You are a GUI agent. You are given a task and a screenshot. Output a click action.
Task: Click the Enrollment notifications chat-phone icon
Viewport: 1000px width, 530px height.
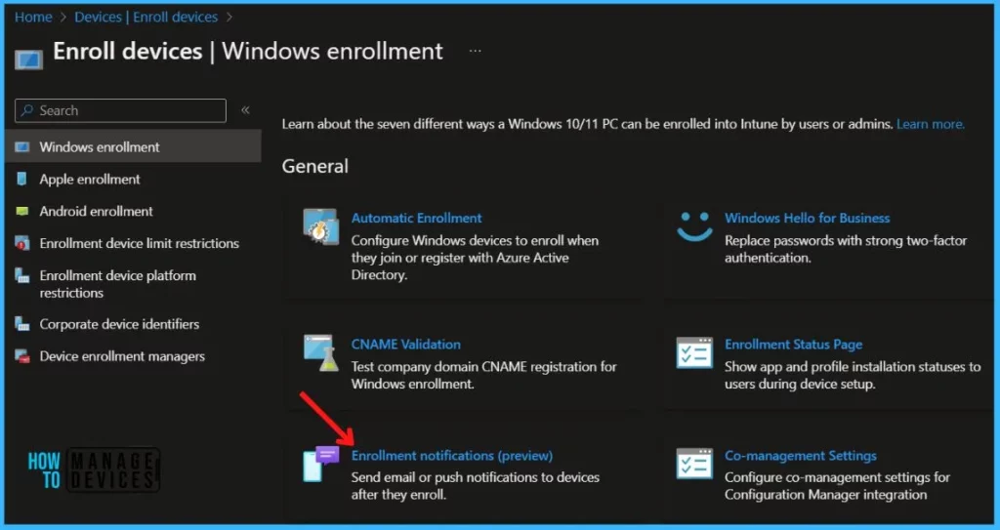coord(320,464)
